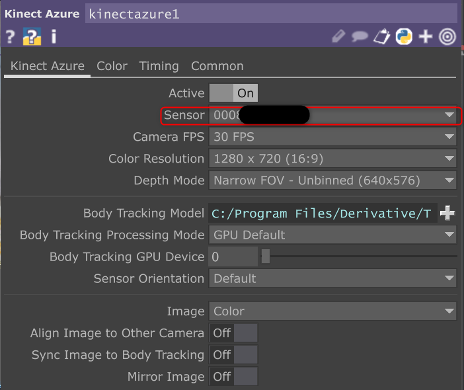The height and width of the screenshot is (390, 464).
Task: Click the pencil edit icon in header
Action: [339, 36]
